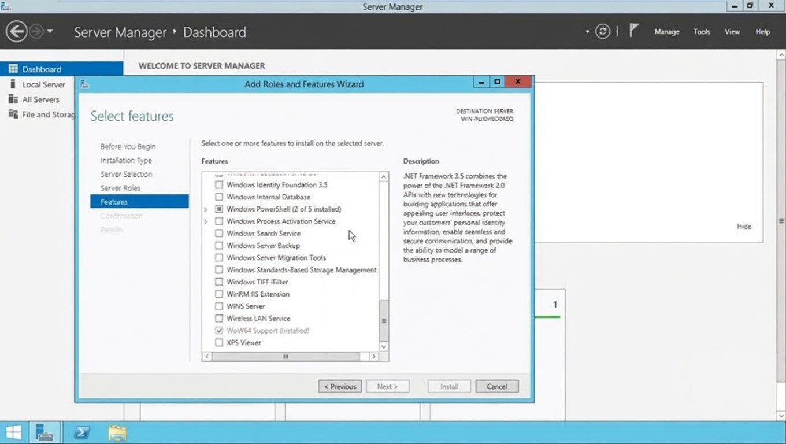786x444 pixels.
Task: Go to the Server Roles step
Action: [120, 188]
